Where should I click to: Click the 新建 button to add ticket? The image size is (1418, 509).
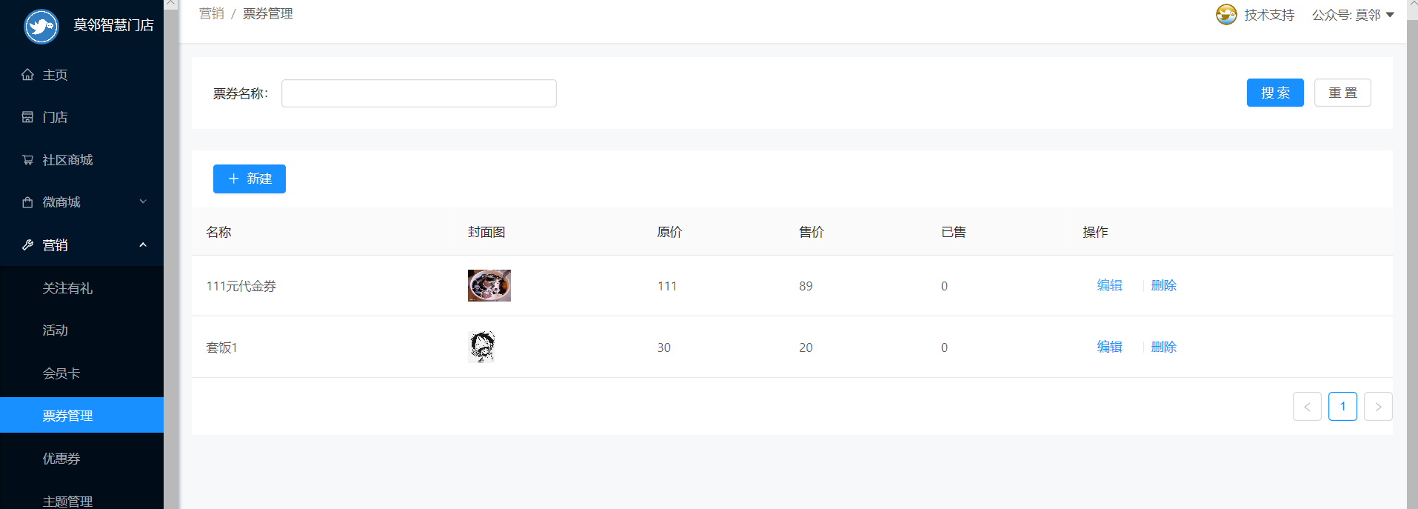point(250,179)
